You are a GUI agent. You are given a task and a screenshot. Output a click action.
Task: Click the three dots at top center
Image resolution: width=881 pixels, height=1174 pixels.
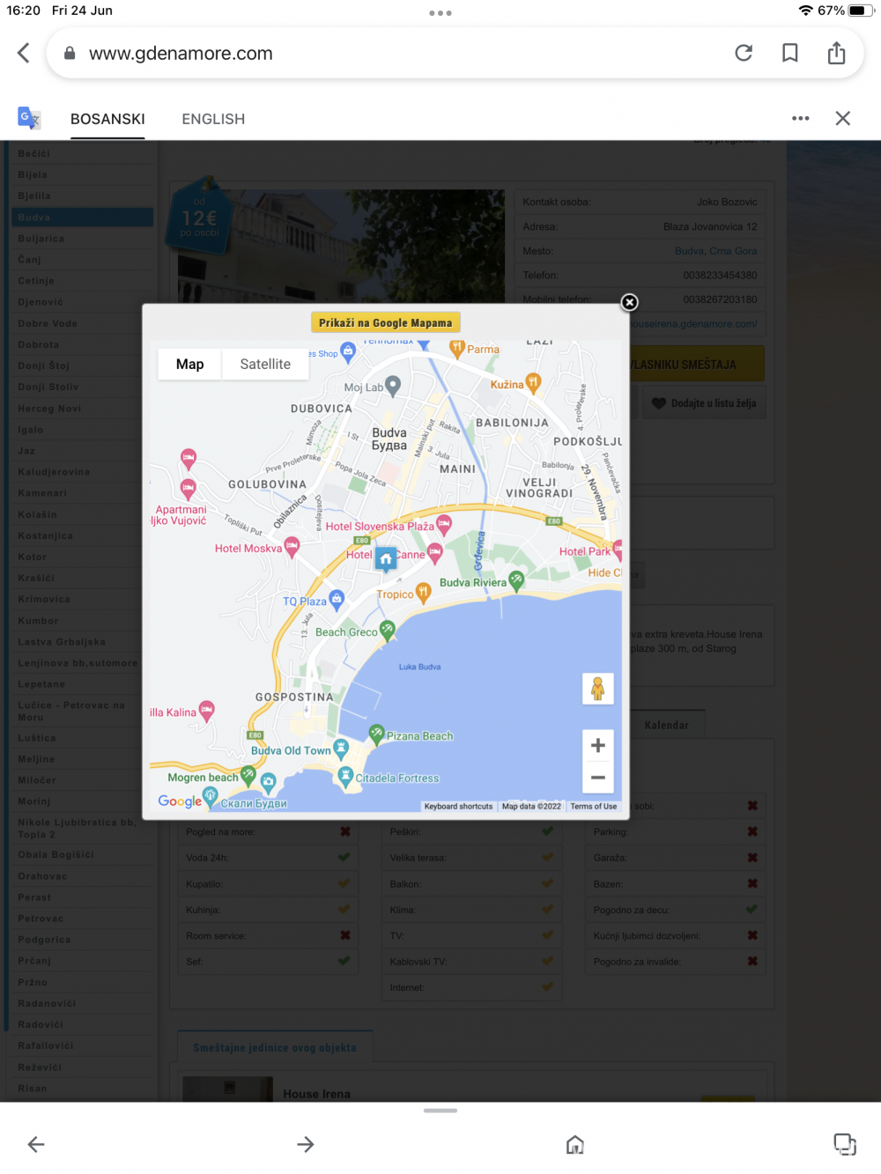click(440, 13)
